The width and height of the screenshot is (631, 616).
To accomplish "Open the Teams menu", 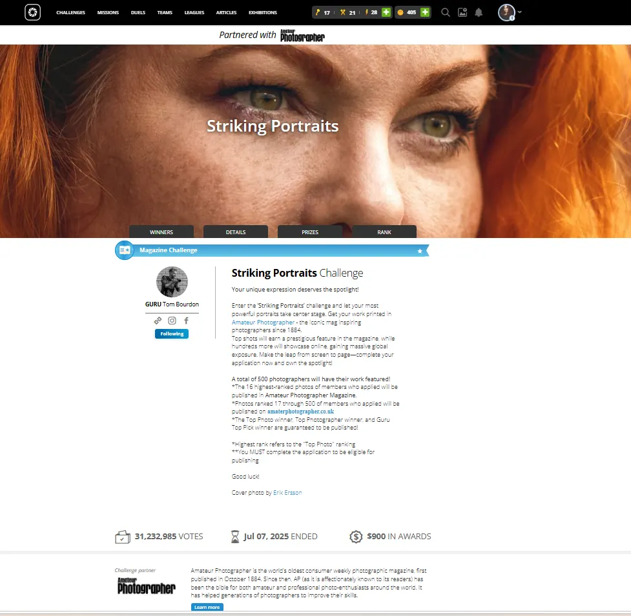I will click(x=165, y=12).
